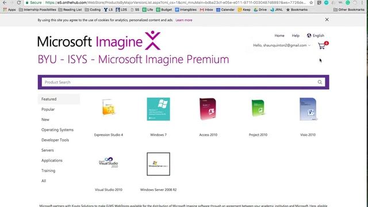Viewport: 368px width, 207px height.
Task: Open the shopping cart
Action: point(323,45)
